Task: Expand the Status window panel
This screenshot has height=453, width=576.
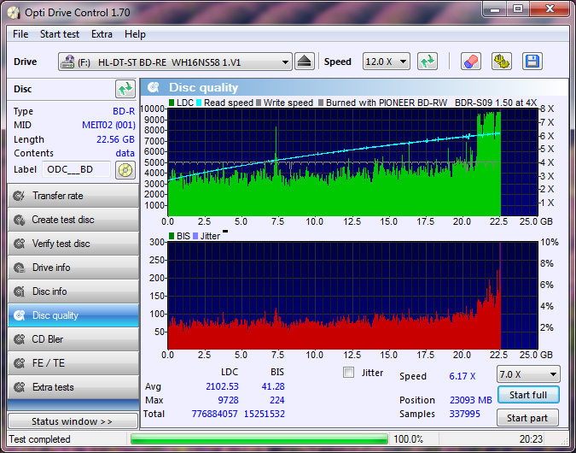Action: tap(72, 421)
